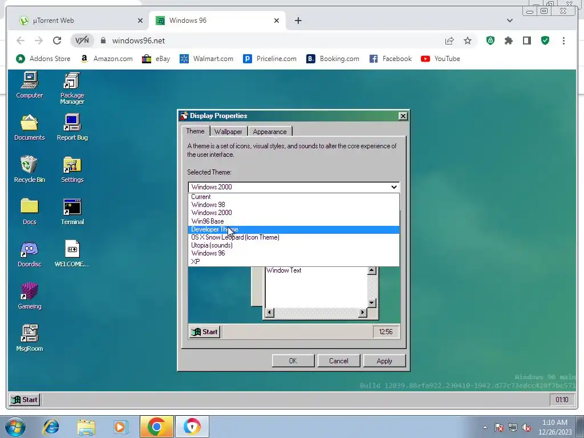Open the green shield extension icon
The width and height of the screenshot is (584, 438).
coord(490,40)
